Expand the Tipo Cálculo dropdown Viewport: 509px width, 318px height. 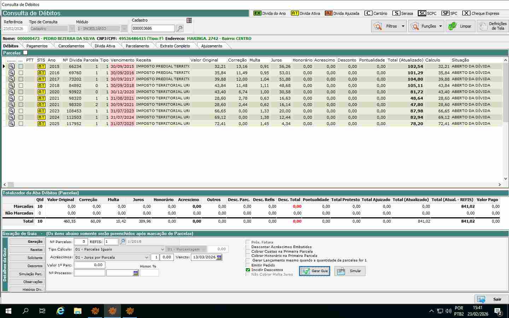pyautogui.click(x=162, y=249)
